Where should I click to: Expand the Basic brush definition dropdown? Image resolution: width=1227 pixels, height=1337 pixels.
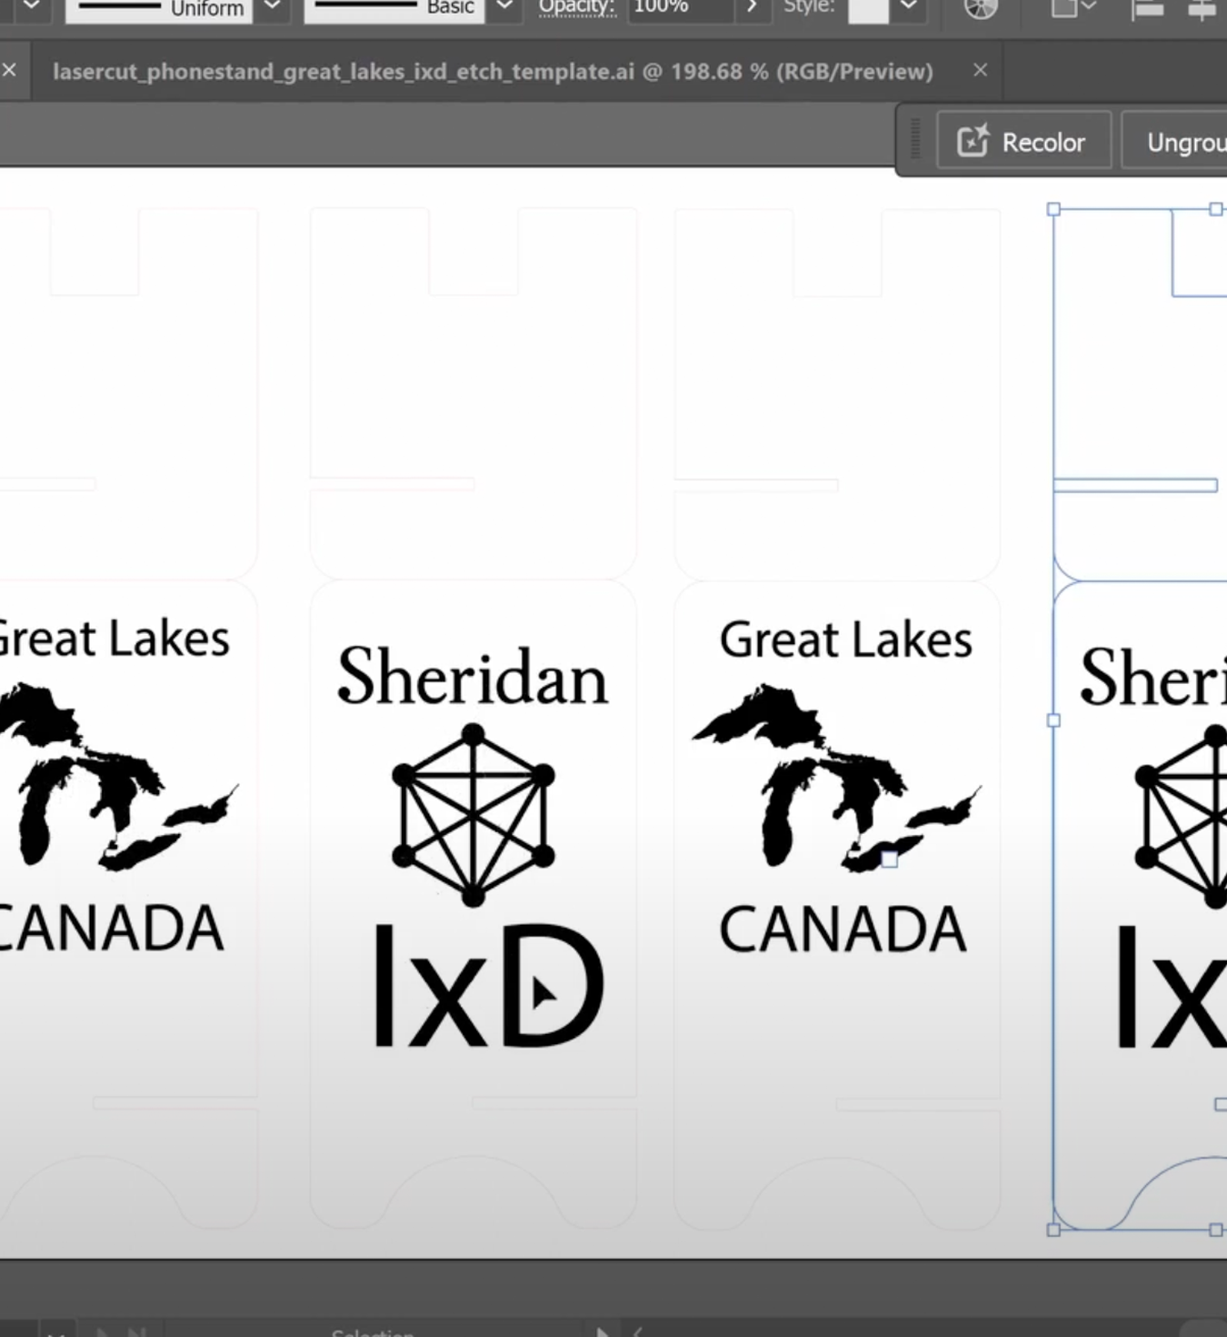504,7
